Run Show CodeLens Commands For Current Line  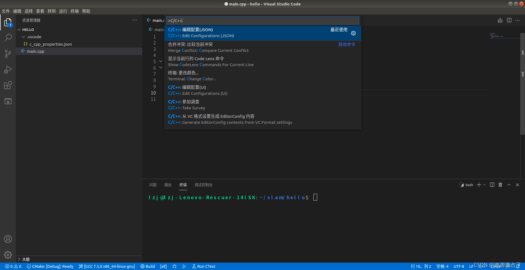[262, 62]
